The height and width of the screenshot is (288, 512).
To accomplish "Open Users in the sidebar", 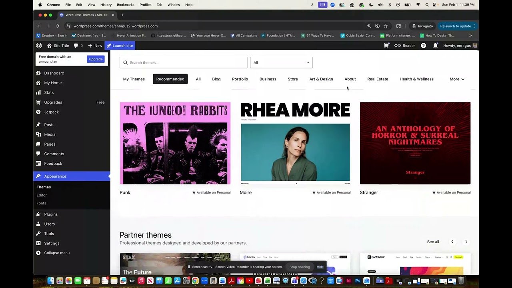I will [50, 224].
